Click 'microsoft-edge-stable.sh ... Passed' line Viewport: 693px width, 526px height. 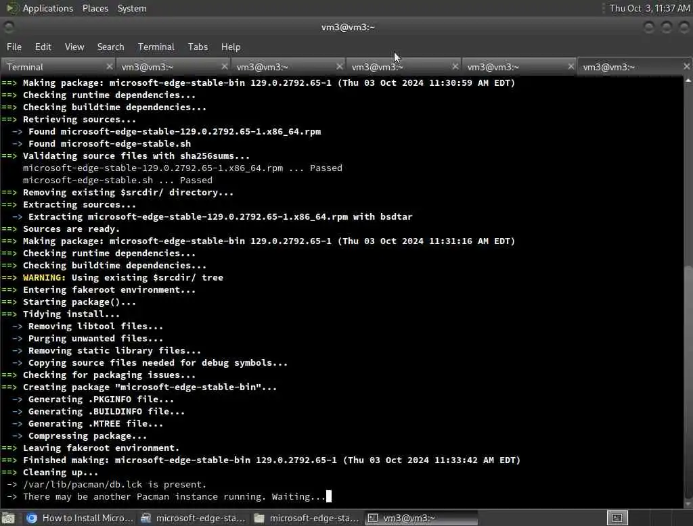point(118,181)
